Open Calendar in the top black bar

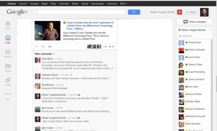112,4
